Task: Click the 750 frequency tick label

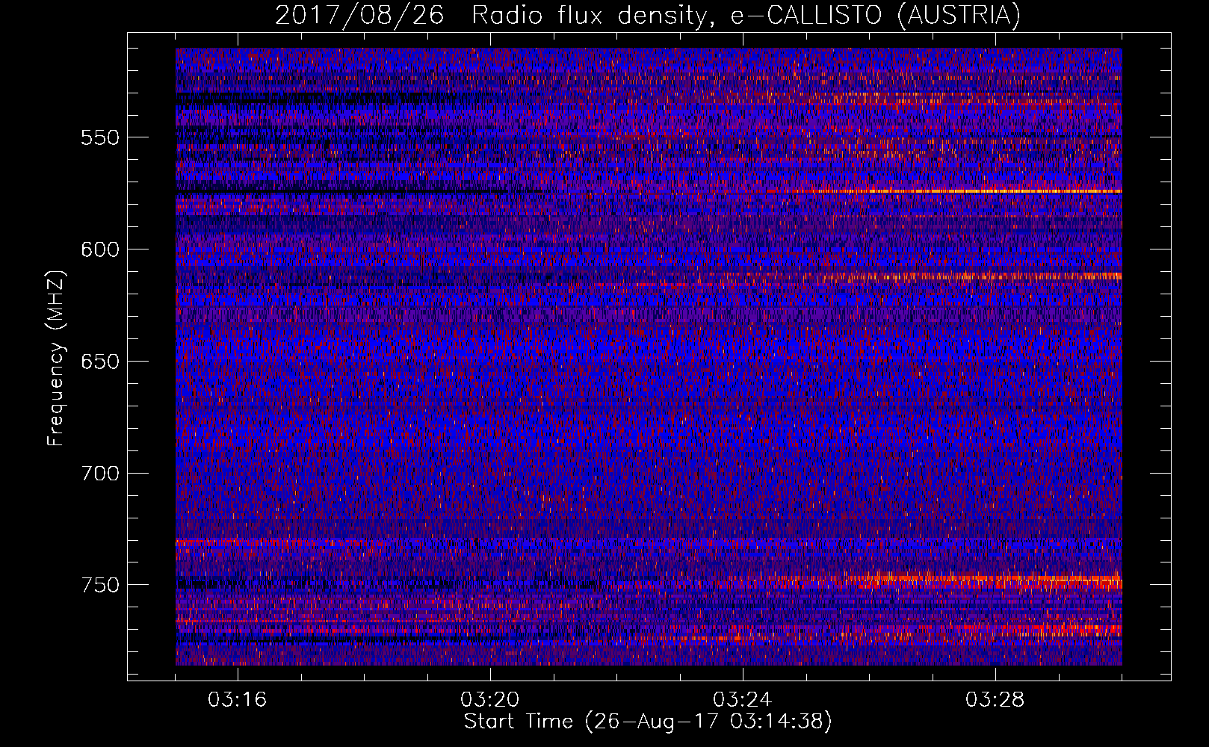Action: (x=100, y=585)
